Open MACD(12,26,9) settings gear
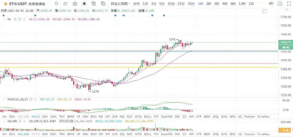Image resolution: width=293 pixels, height=137 pixels. [x=31, y=99]
